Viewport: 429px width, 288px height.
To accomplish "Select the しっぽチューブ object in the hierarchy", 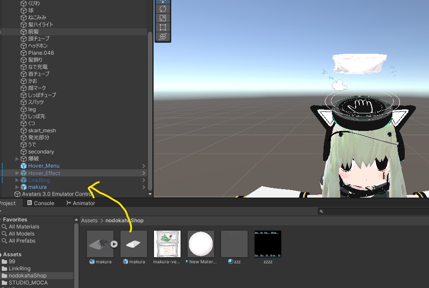I will click(x=42, y=95).
